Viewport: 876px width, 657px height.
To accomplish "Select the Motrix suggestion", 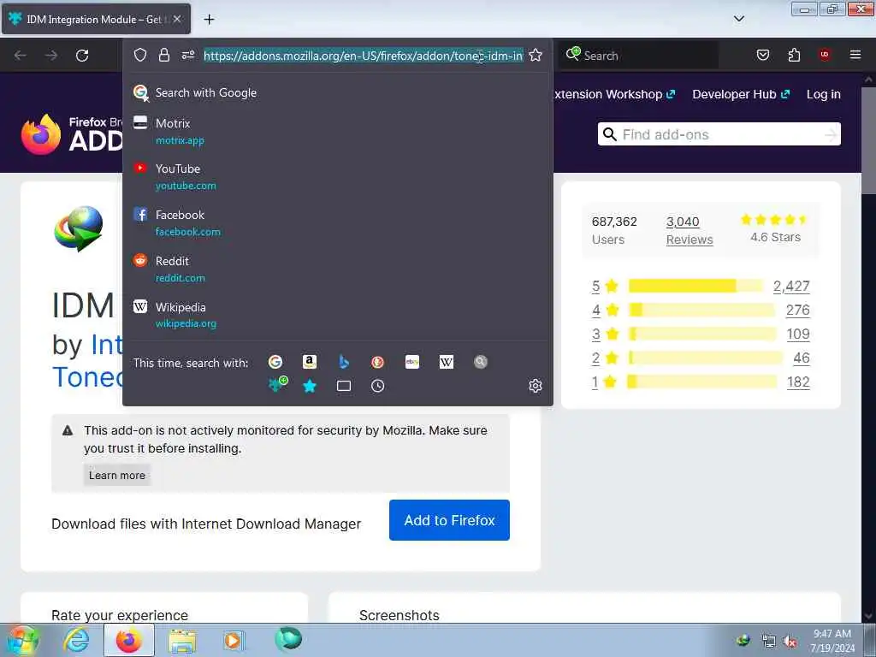I will 337,131.
